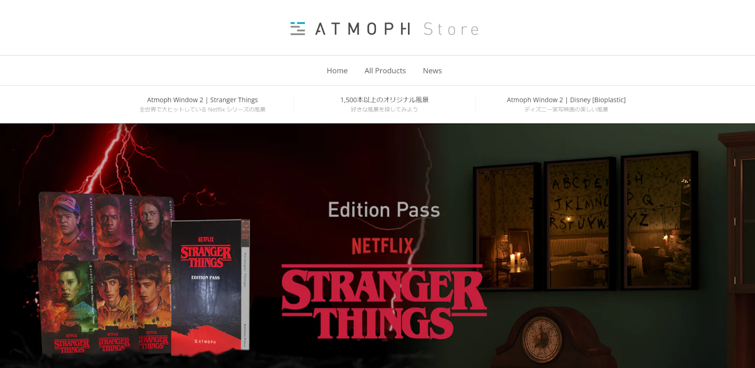This screenshot has width=755, height=368.
Task: Open Atmoph Window 2 Disney Bioplastic link
Action: (x=566, y=100)
